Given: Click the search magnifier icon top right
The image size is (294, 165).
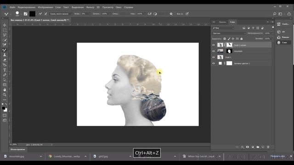Looking at the screenshot, I should click(x=275, y=14).
